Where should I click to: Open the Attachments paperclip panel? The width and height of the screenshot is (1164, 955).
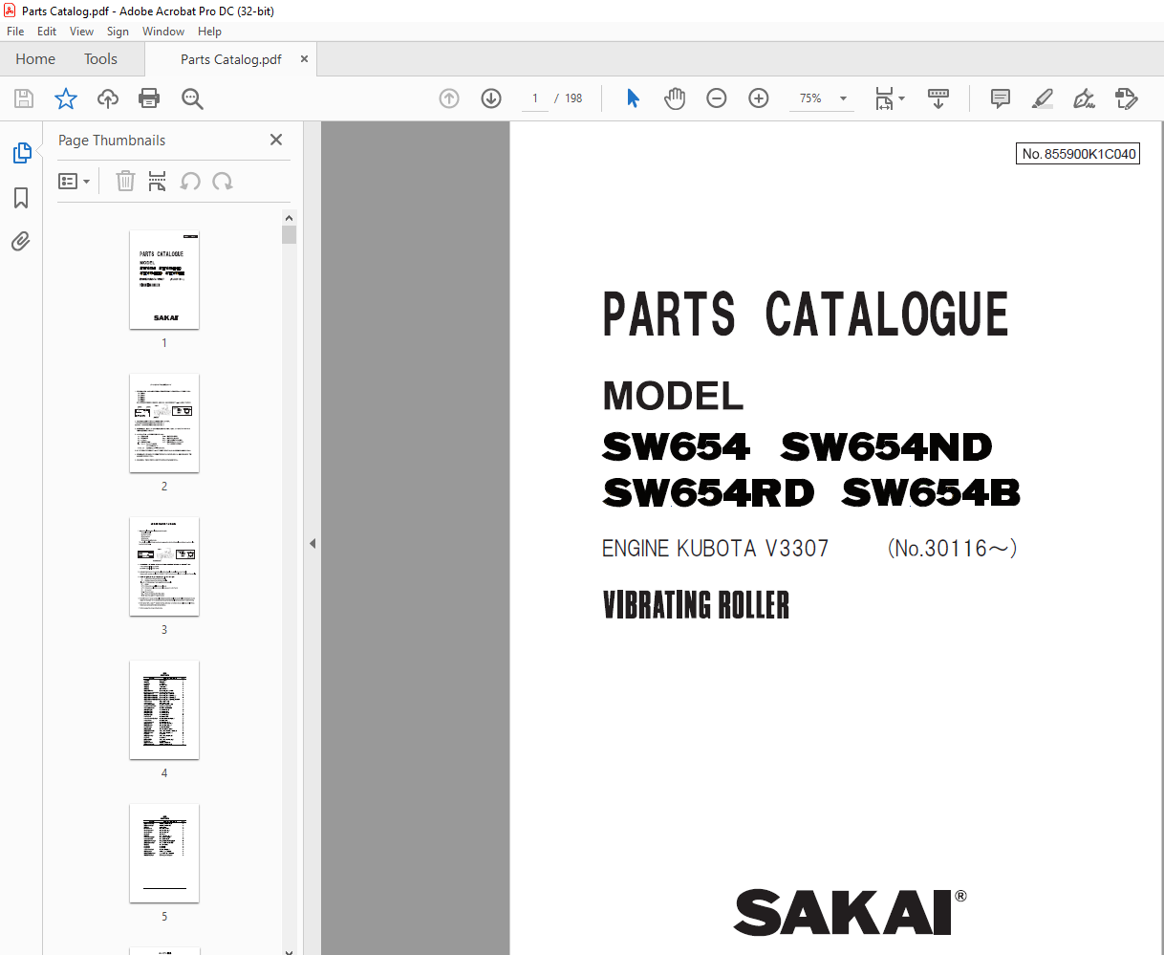(21, 241)
